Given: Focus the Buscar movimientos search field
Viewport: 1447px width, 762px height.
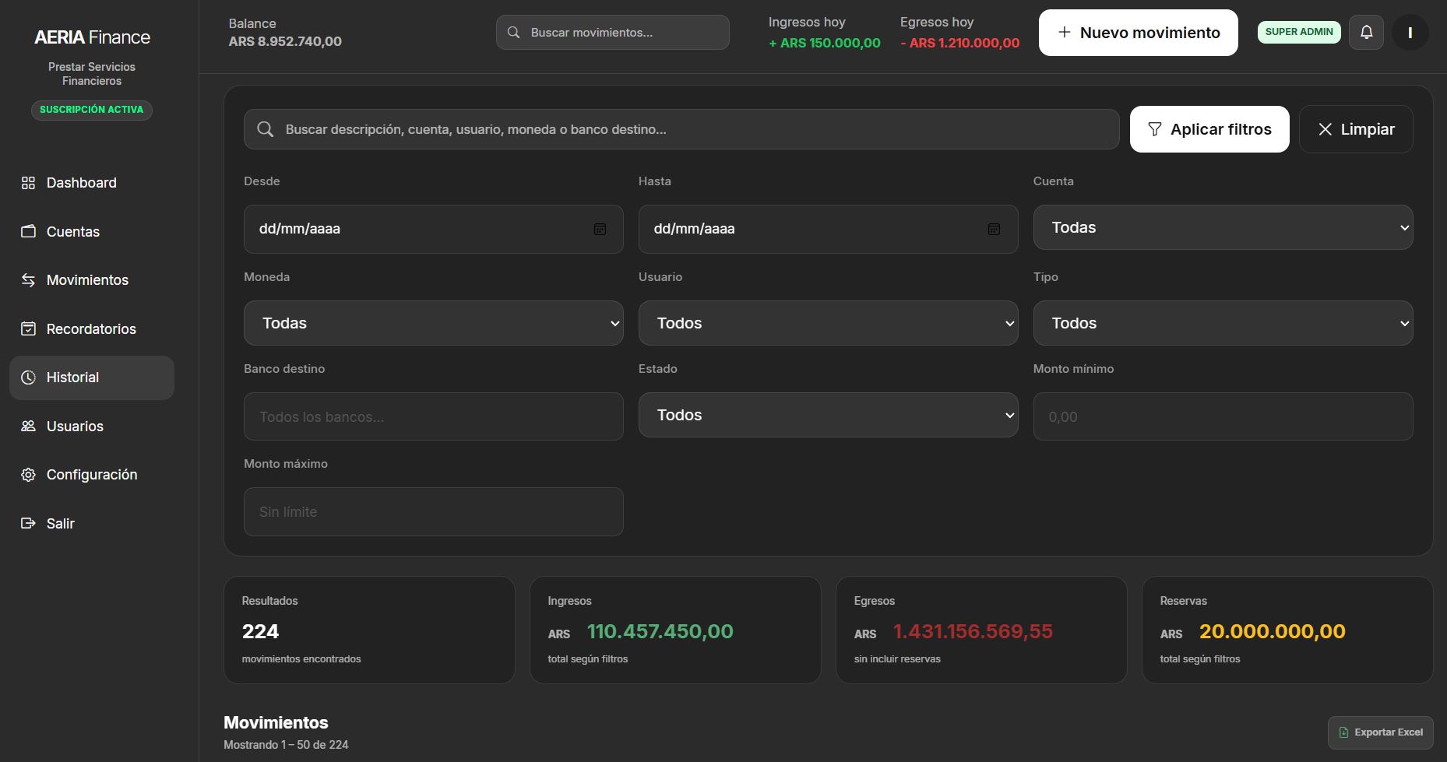Looking at the screenshot, I should (612, 33).
